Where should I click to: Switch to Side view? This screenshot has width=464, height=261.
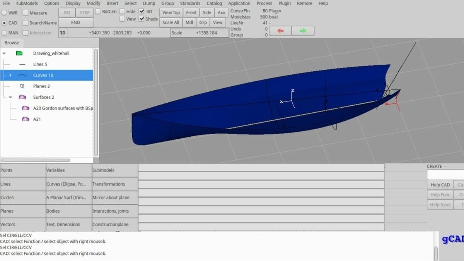point(207,12)
